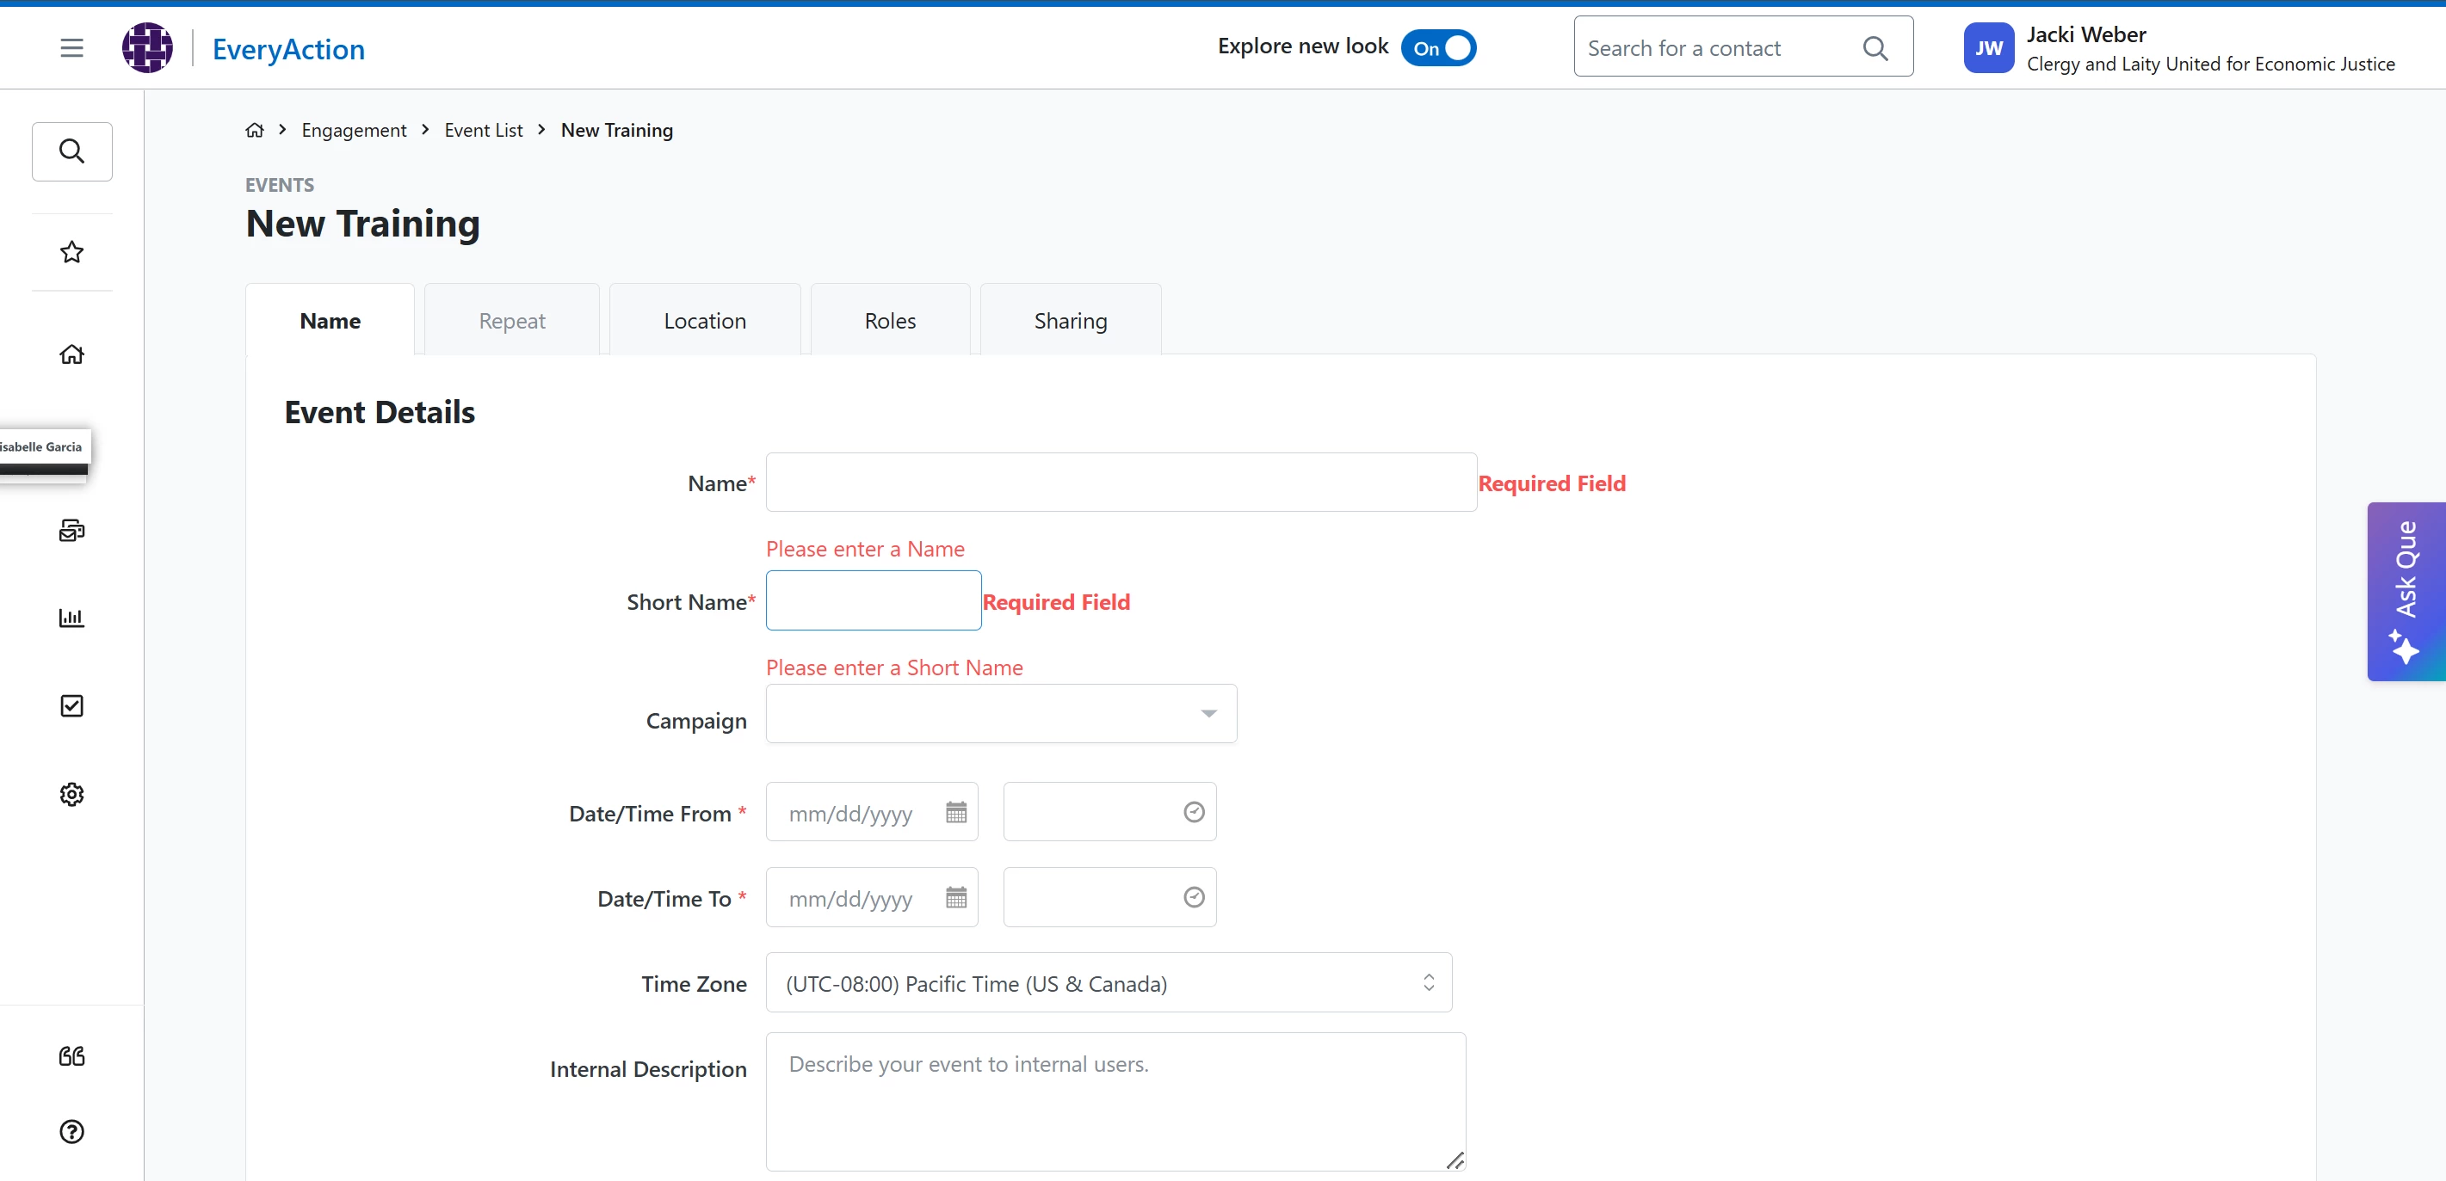This screenshot has height=1181, width=2446.
Task: Open favorites star in sidebar
Action: 72,253
